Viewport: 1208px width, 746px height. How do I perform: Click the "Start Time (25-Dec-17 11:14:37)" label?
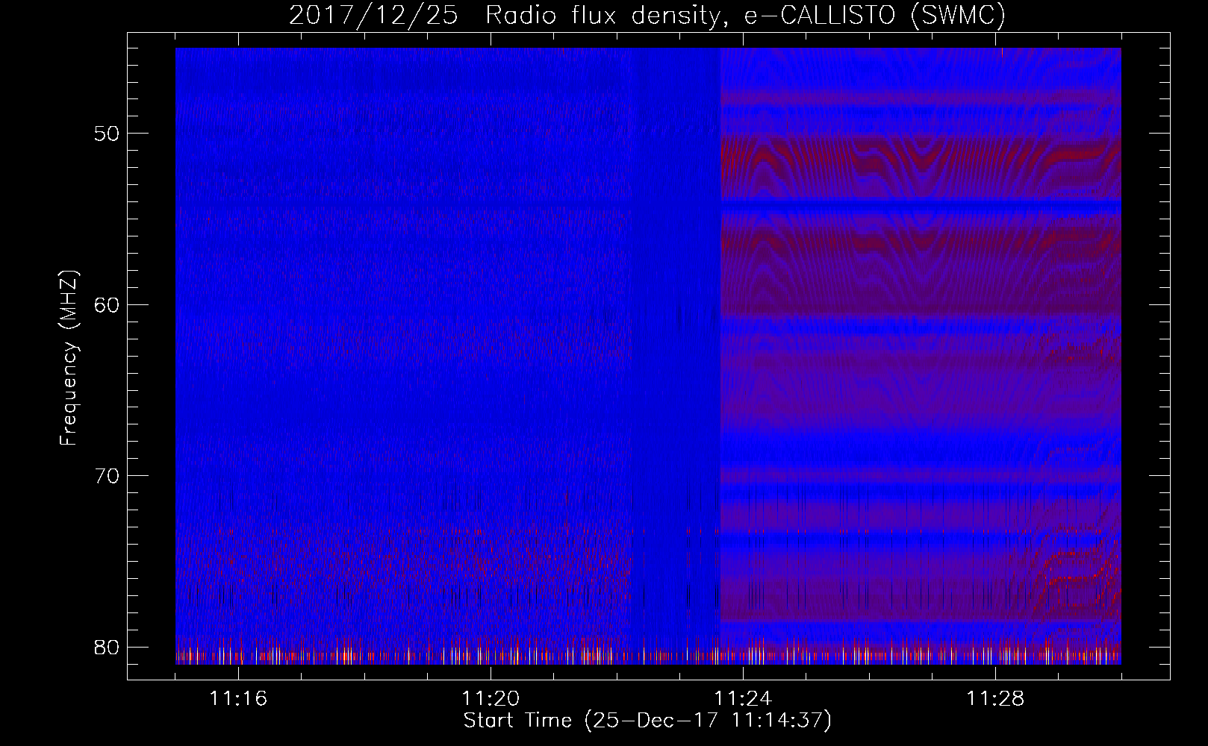click(x=647, y=721)
